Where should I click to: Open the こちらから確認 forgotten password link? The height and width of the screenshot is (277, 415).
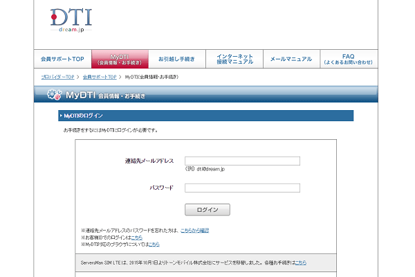[194, 231]
